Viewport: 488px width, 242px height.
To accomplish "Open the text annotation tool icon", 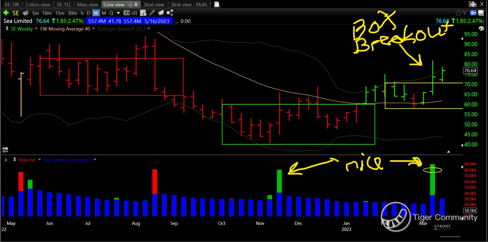I will click(x=127, y=13).
